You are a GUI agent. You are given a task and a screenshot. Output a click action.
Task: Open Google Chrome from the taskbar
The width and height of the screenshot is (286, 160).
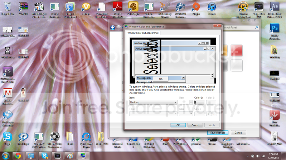(x=18, y=156)
